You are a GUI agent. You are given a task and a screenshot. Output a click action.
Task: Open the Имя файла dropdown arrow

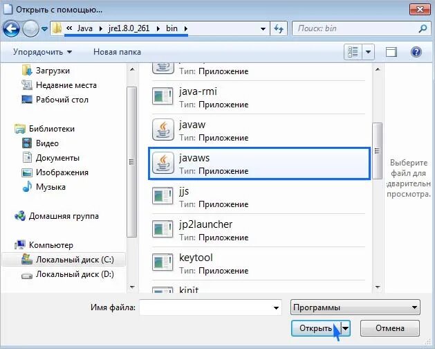276,307
